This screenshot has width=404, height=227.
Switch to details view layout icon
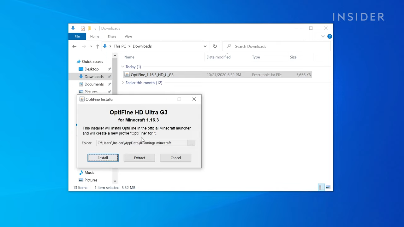point(321,187)
